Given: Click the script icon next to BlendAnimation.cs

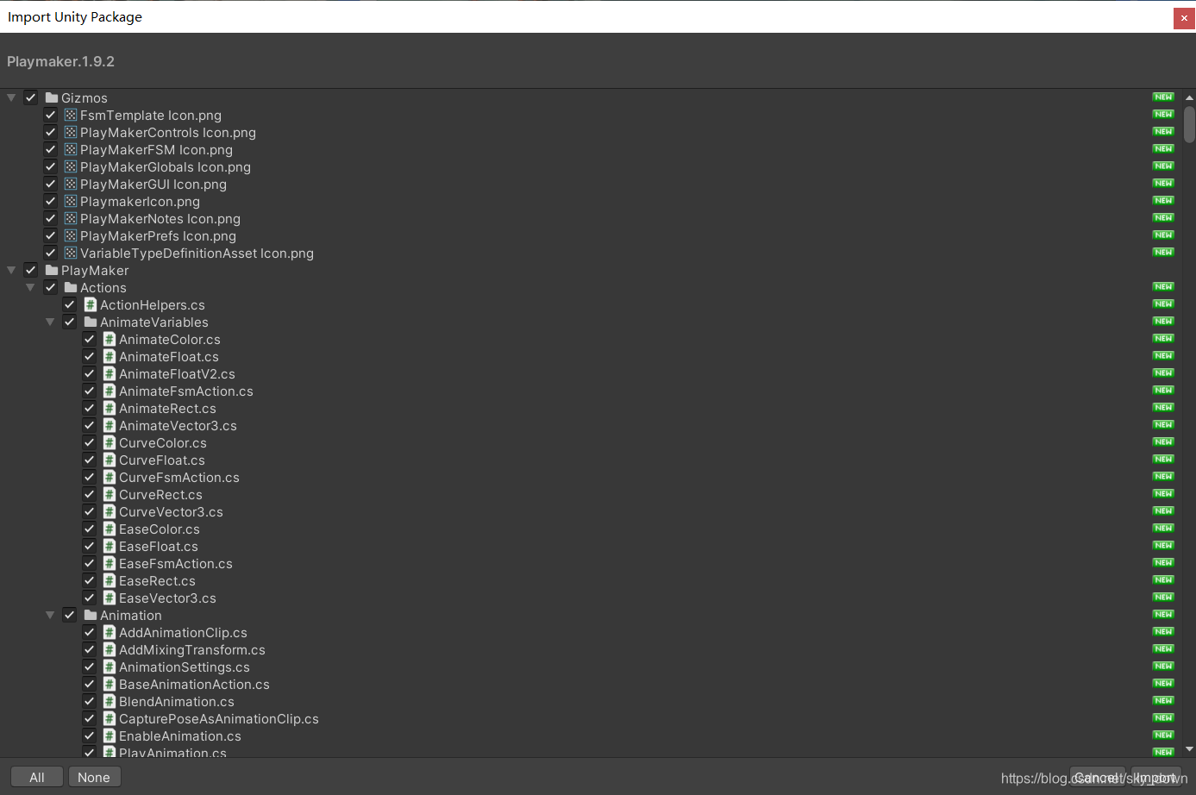Looking at the screenshot, I should [110, 701].
